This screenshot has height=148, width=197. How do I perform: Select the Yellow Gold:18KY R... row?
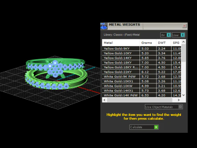tap(142, 67)
